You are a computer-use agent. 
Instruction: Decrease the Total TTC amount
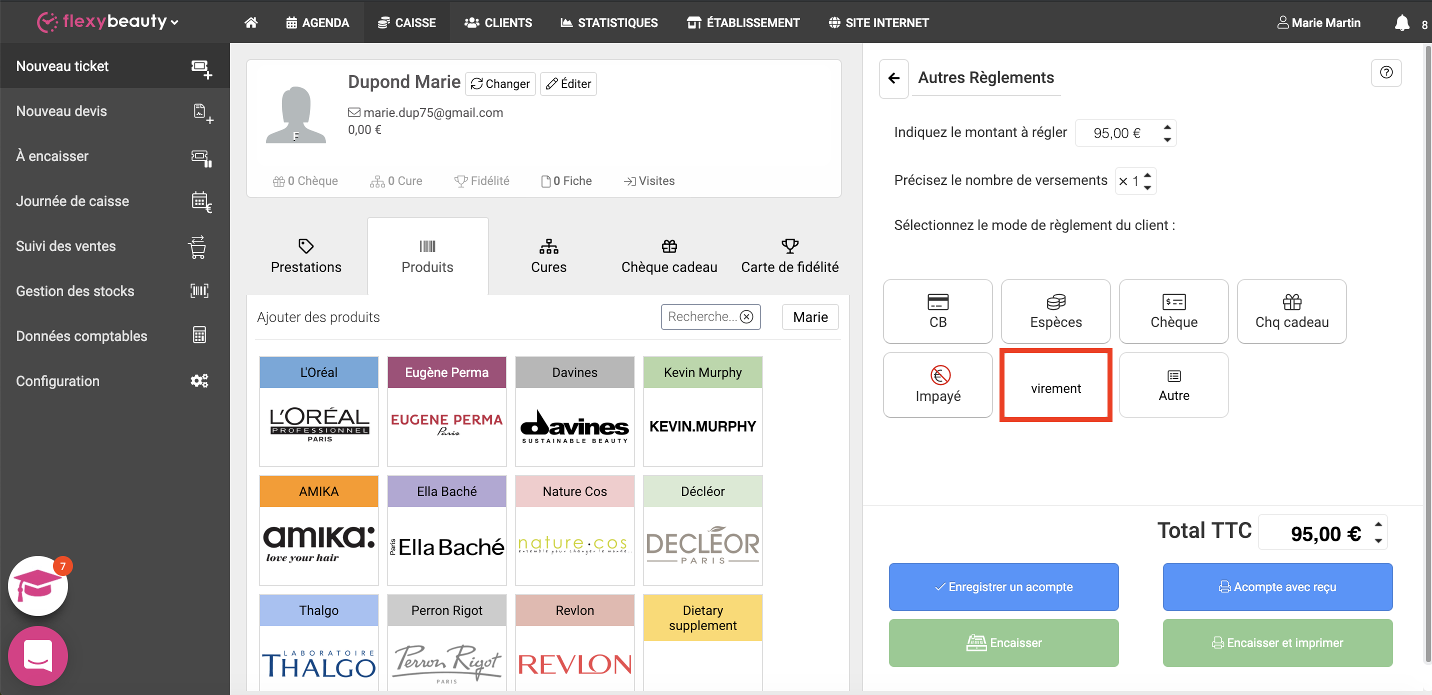click(x=1377, y=540)
